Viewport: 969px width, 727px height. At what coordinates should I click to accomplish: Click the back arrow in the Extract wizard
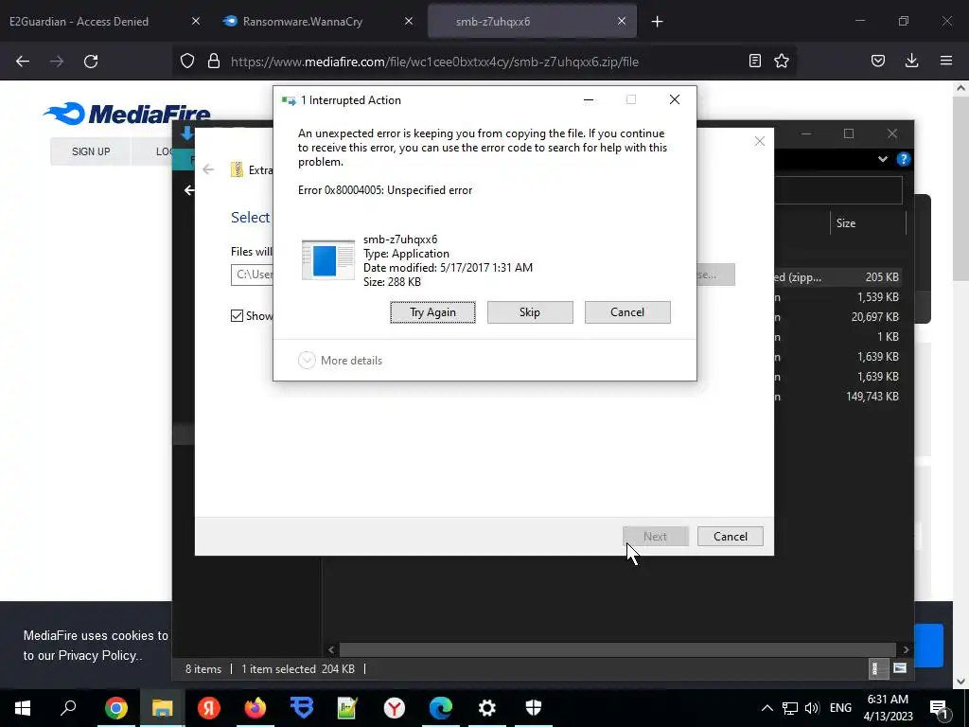point(208,169)
